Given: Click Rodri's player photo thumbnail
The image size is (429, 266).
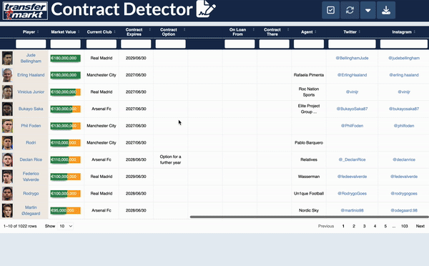Looking at the screenshot, I should tap(7, 142).
